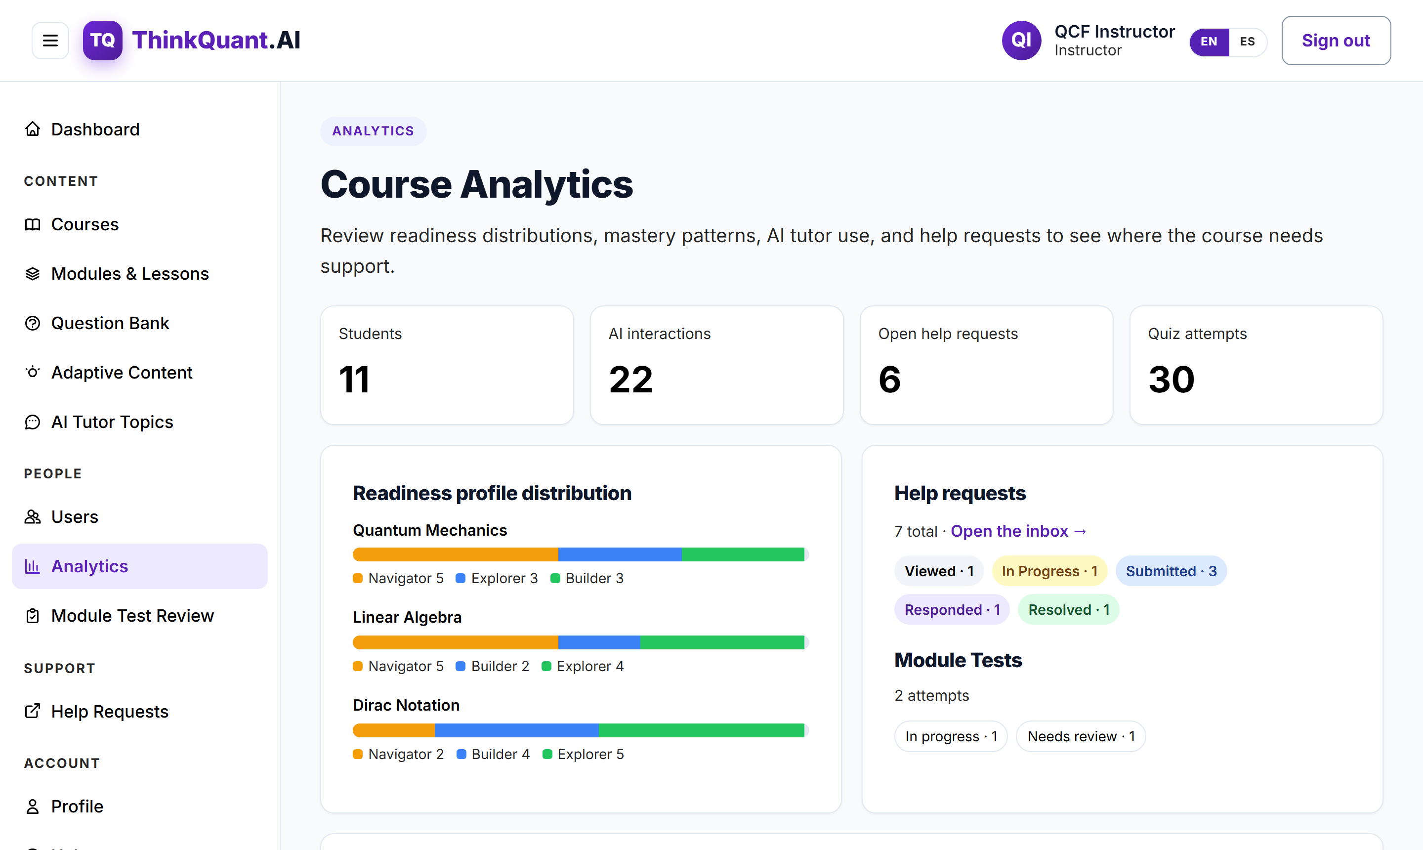Switch language to EN

coord(1209,42)
